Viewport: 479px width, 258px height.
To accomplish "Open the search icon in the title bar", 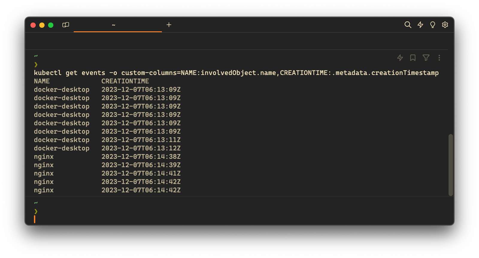I will click(408, 25).
